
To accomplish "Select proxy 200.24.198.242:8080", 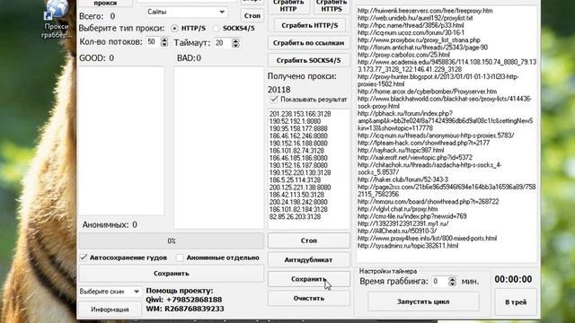I will click(298, 202).
